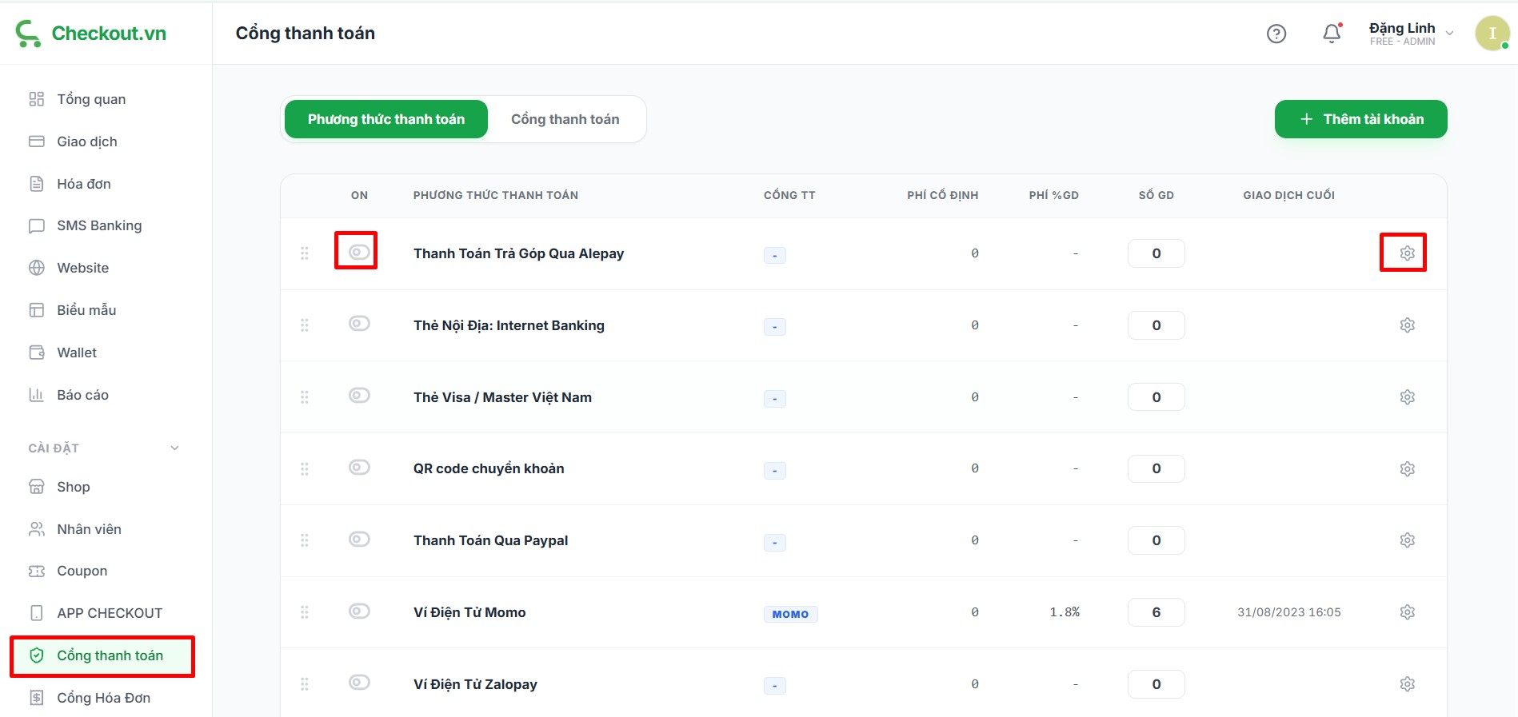Click the user avatar in header
This screenshot has height=717, width=1518.
(1492, 34)
